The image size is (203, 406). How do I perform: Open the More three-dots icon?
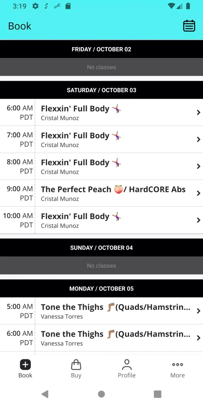(x=178, y=365)
